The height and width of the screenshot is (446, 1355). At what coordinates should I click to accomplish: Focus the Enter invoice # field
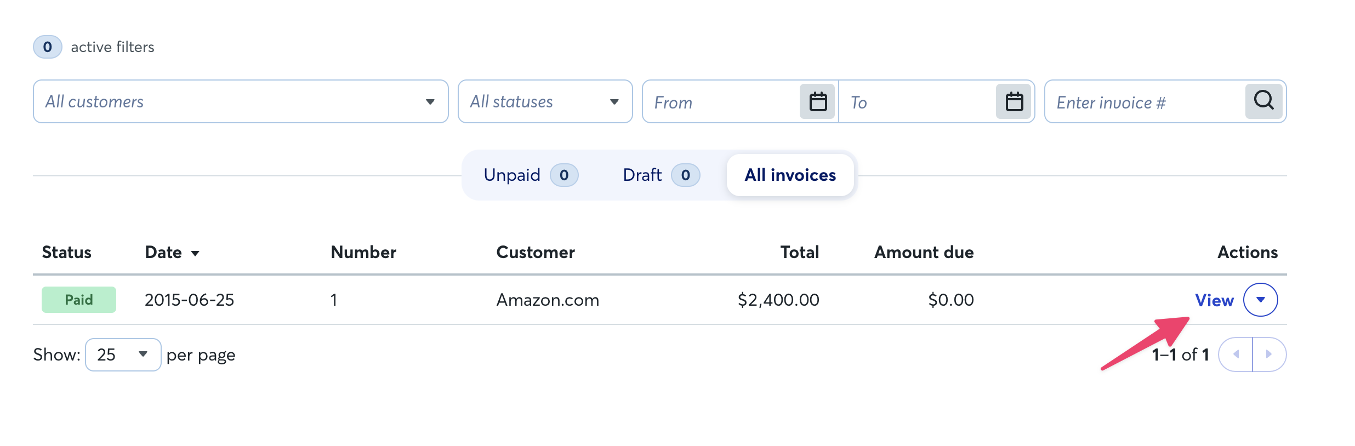click(x=1145, y=102)
